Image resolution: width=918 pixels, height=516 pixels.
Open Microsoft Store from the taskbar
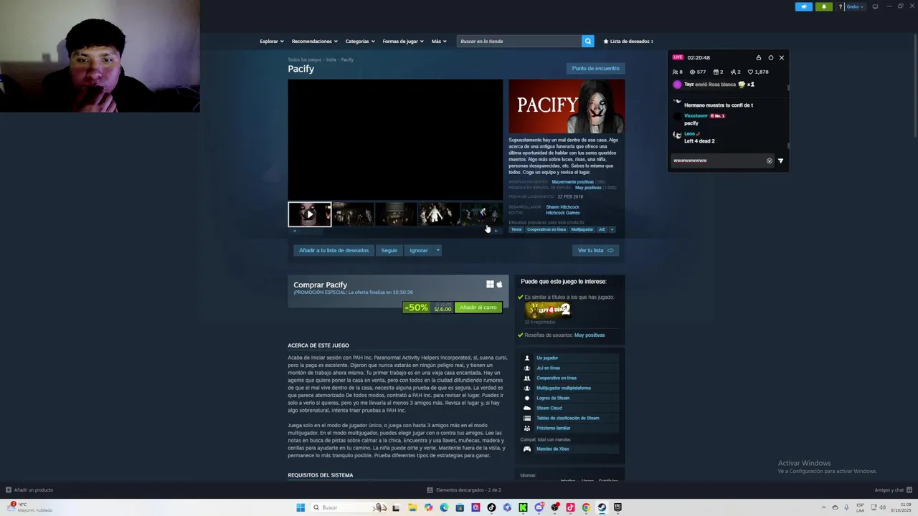pos(460,507)
